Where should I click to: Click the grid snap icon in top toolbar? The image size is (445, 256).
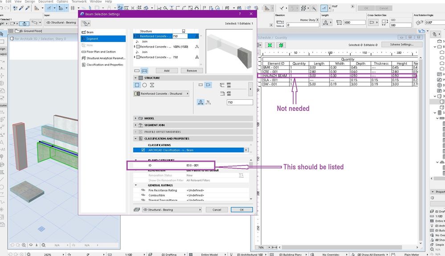pyautogui.click(x=73, y=8)
